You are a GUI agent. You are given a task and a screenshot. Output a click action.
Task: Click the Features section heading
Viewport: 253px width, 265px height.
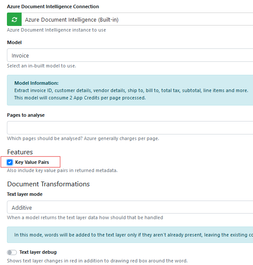pos(20,152)
